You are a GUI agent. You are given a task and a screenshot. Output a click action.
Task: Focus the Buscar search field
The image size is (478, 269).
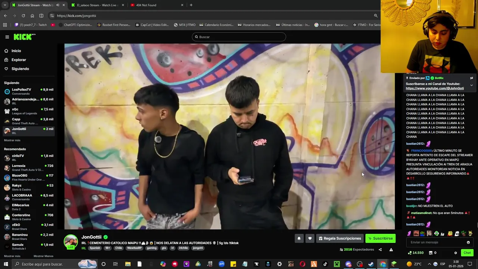tap(239, 37)
